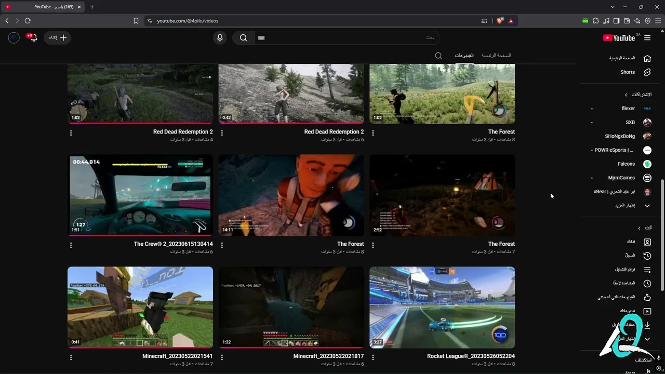Screen dimensions: 665x374
Task: Switch to the الفيديوهات channel tab
Action: point(464,56)
